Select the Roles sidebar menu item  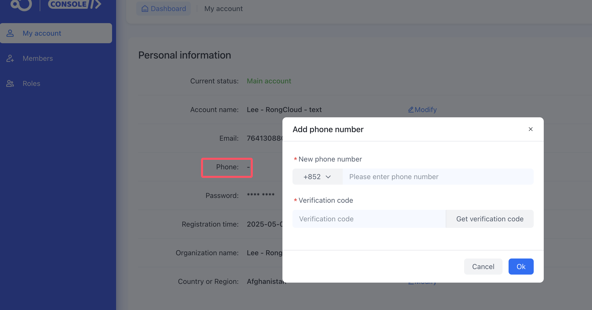[31, 83]
